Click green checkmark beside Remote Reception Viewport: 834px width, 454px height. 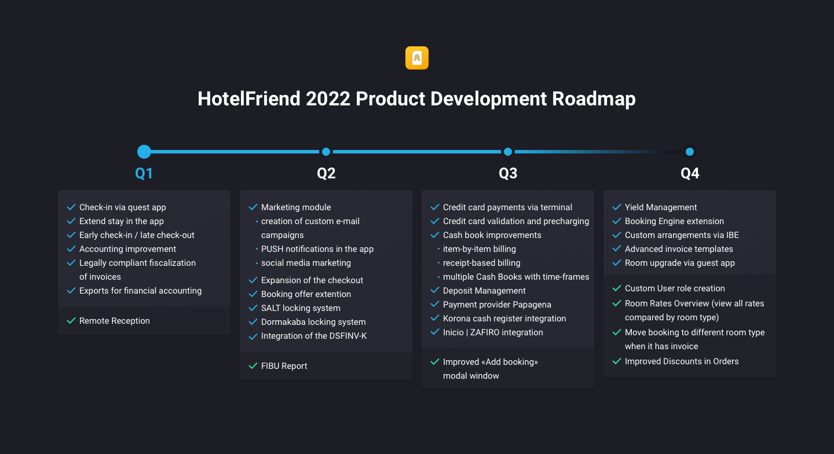click(x=71, y=321)
